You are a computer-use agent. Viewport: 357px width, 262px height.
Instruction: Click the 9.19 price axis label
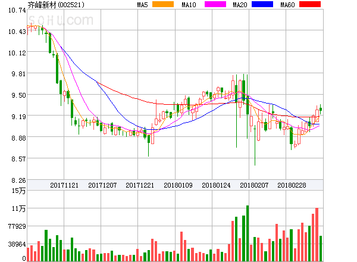coord(18,117)
